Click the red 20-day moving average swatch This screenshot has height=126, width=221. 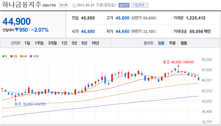click(11, 56)
